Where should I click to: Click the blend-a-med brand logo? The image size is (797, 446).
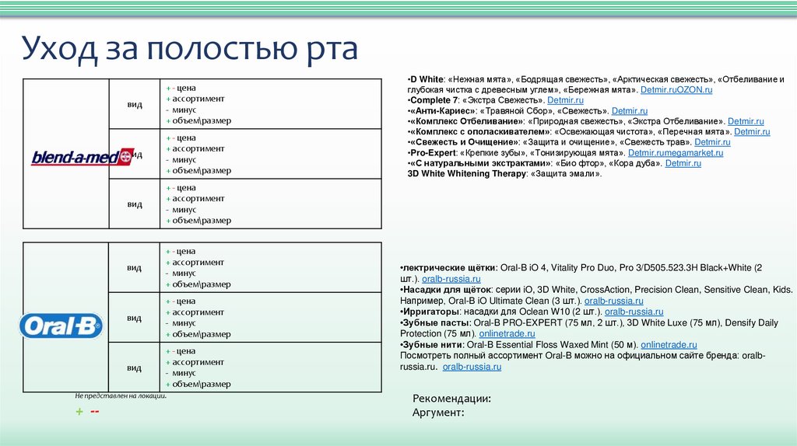pyautogui.click(x=83, y=157)
